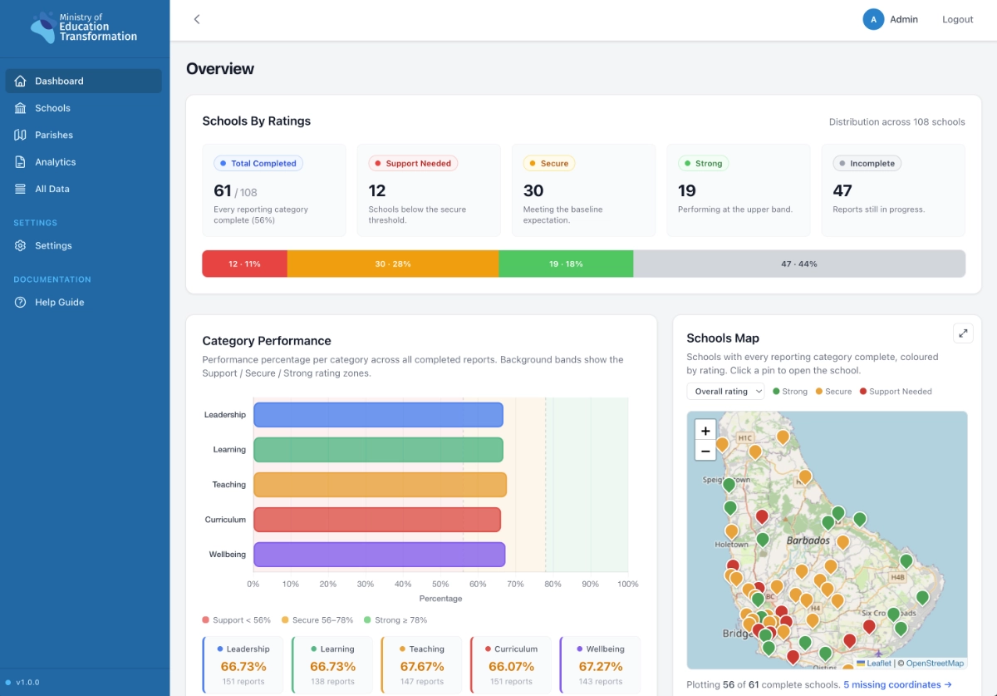The height and width of the screenshot is (696, 997).
Task: Open the Overall rating dropdown
Action: point(725,392)
